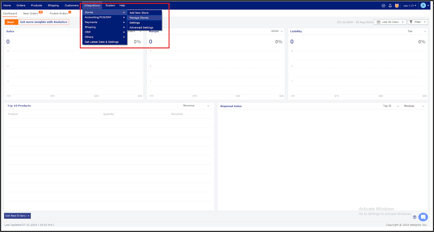Click the Regional Sales heading

(x=231, y=106)
